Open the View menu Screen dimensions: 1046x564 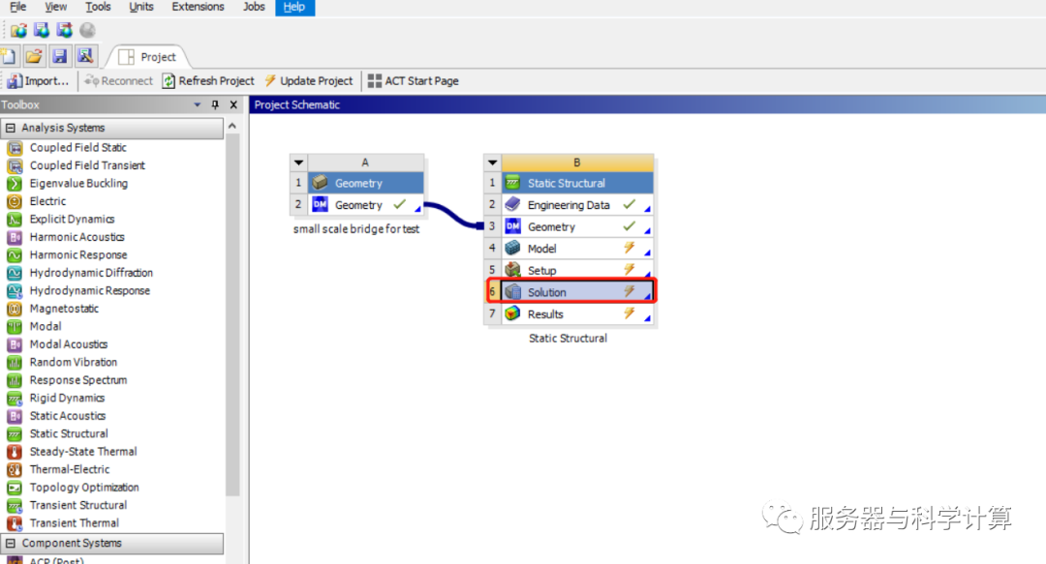tap(55, 7)
